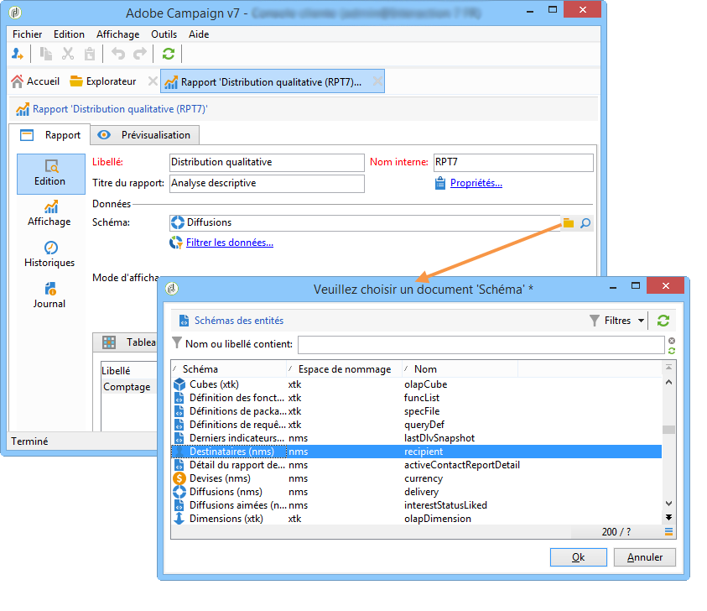Screen dimensions: 707x611
Task: Select the Définition des fonct... row
Action: point(416,398)
